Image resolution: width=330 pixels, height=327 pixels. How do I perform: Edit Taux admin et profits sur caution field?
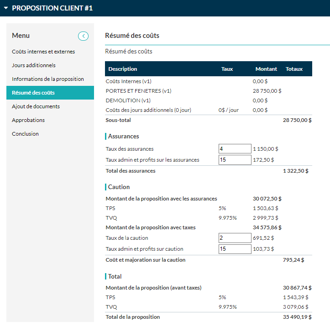(x=235, y=249)
